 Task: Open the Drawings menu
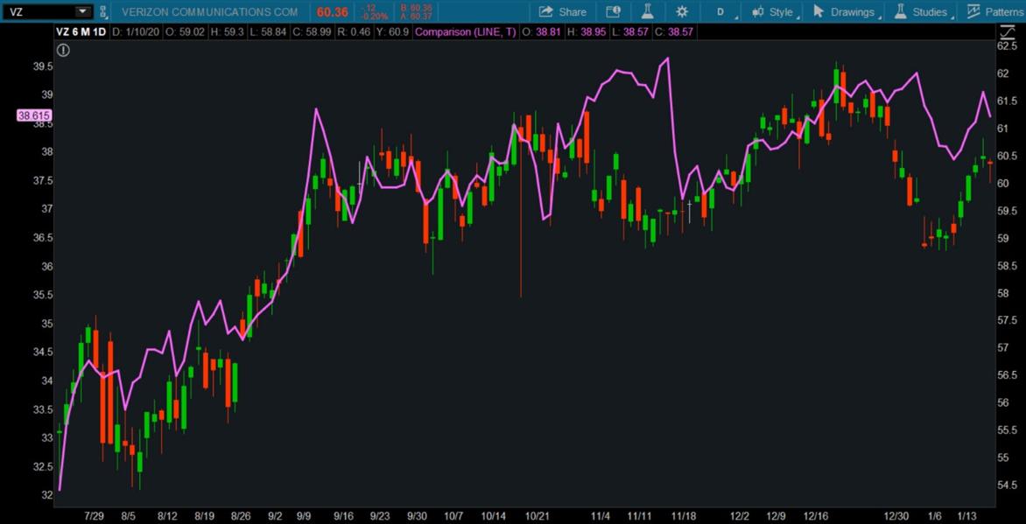tap(845, 11)
